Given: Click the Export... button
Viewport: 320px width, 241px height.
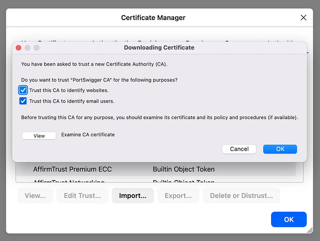Looking at the screenshot, I should tap(178, 195).
